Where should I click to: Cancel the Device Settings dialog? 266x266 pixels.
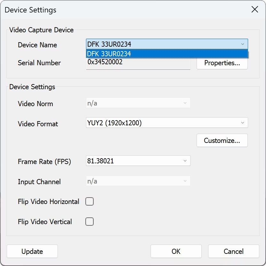click(233, 251)
